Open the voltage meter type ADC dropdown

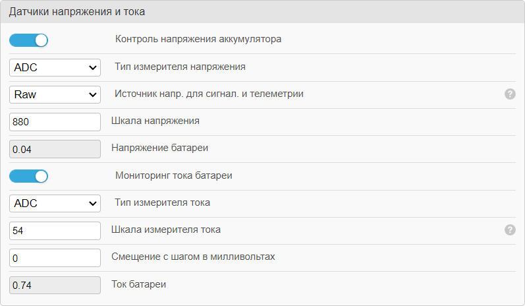55,67
